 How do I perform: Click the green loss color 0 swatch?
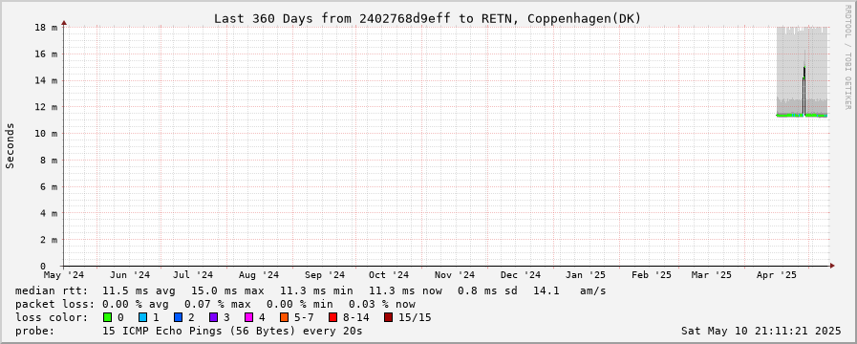[107, 317]
